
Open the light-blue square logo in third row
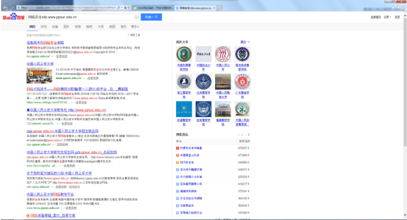point(184,109)
